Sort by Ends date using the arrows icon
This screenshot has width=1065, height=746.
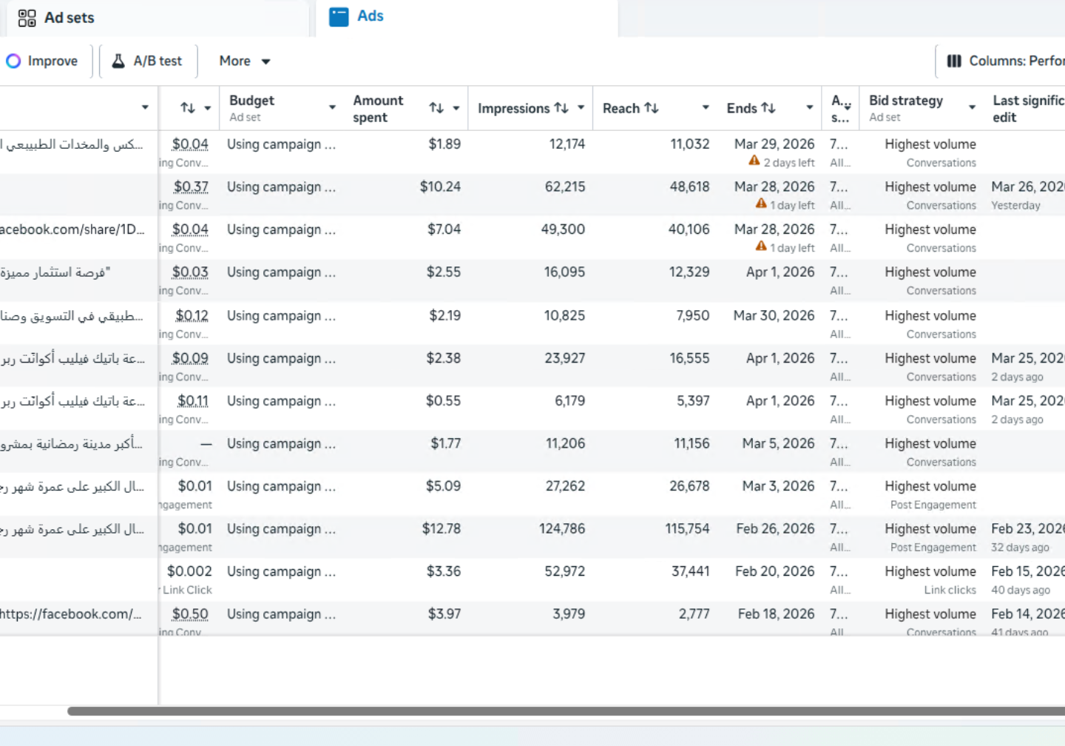[x=769, y=108]
